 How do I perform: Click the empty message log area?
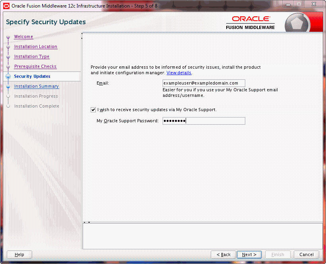202,236
